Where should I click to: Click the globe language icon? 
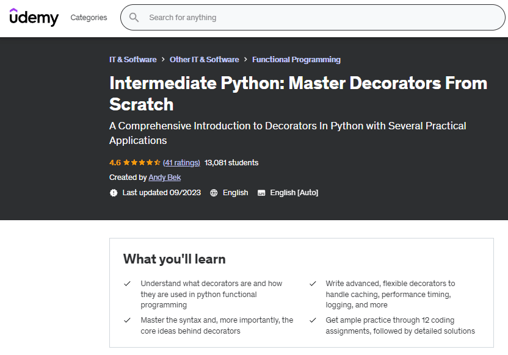point(214,193)
